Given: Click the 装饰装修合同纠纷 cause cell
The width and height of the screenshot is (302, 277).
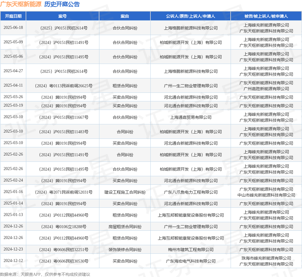Looking at the screenshot, I should pos(125,250).
